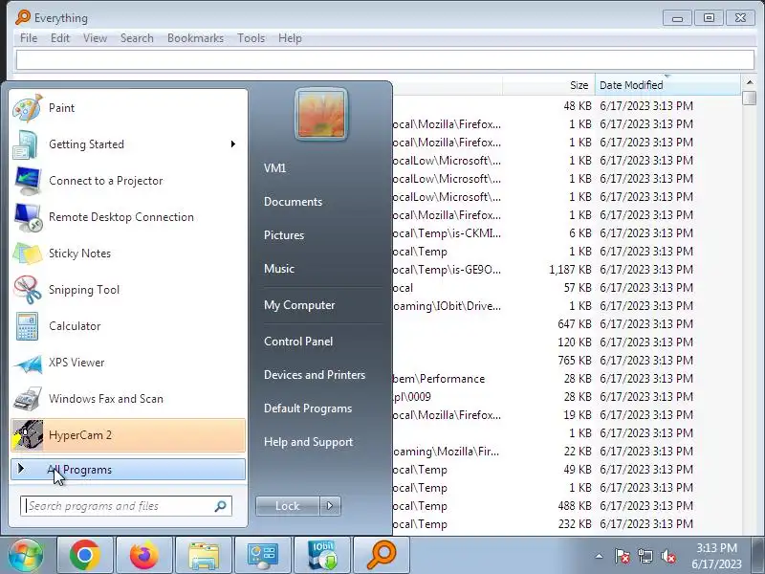Select the row with size 647 KB

(566, 324)
